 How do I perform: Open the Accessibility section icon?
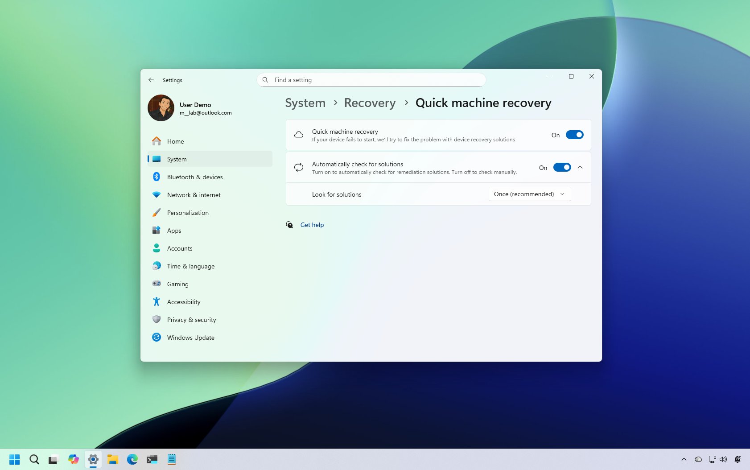[157, 301]
